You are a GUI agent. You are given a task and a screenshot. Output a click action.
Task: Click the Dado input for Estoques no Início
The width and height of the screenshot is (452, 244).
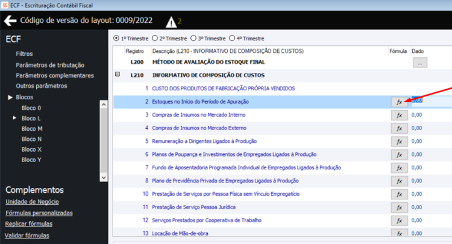click(x=432, y=102)
